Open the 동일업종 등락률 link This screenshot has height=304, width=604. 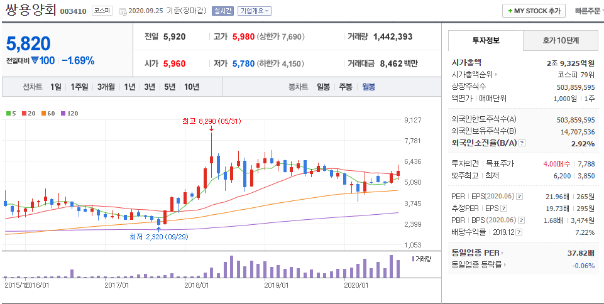(476, 265)
